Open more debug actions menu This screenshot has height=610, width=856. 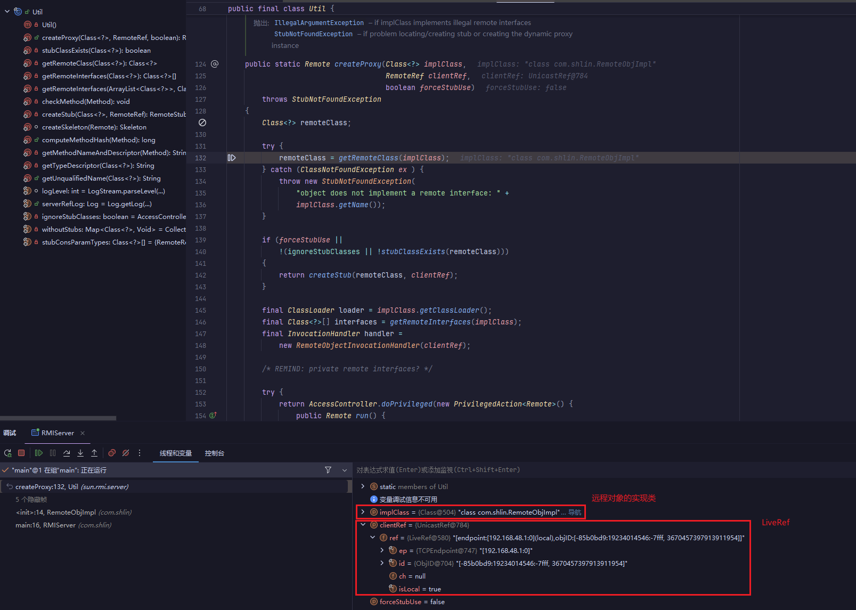(140, 453)
